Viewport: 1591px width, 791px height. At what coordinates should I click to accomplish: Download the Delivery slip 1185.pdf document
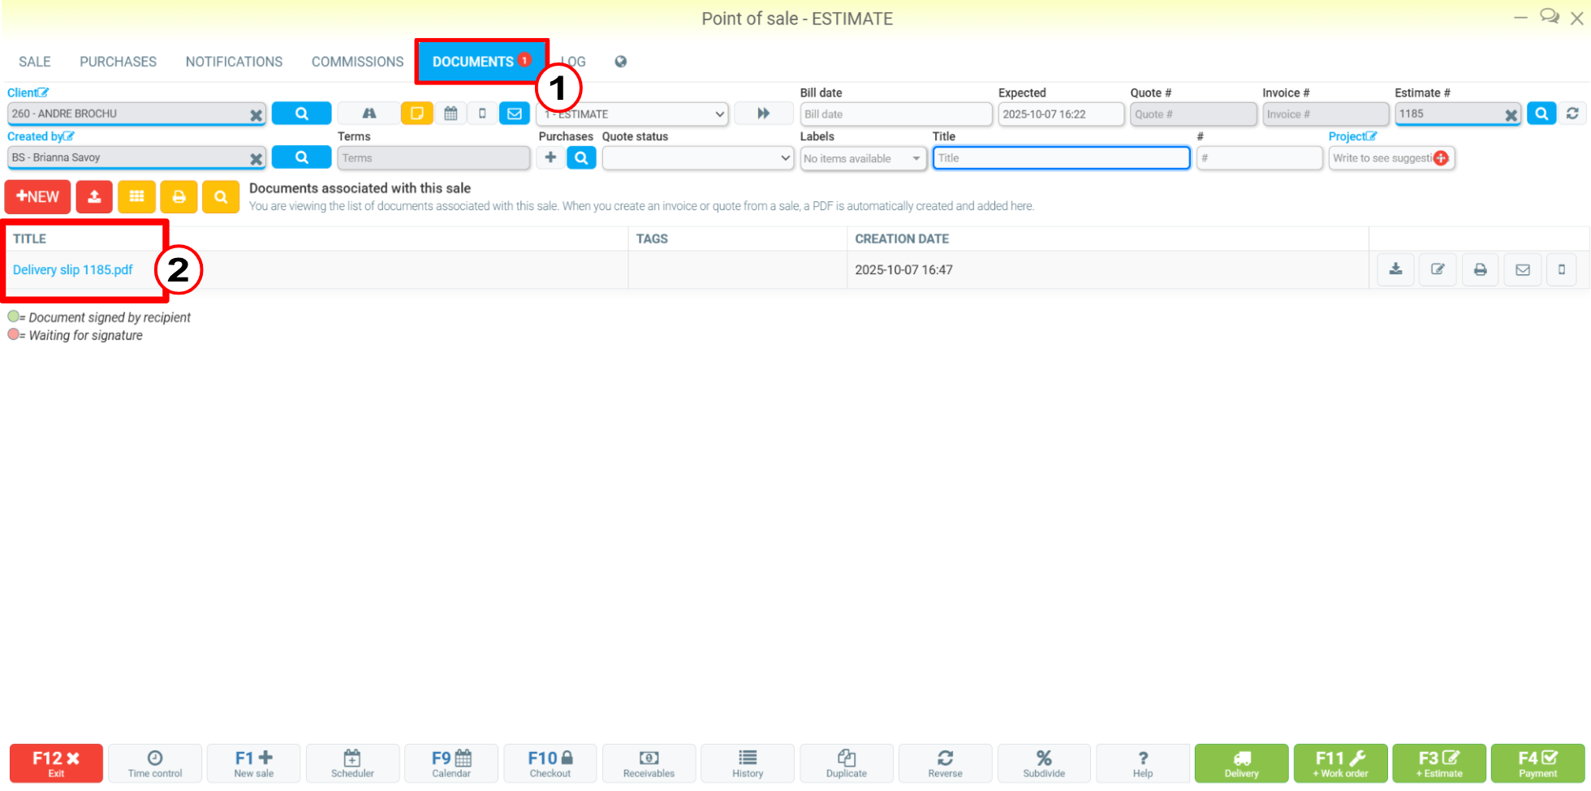coord(1395,269)
